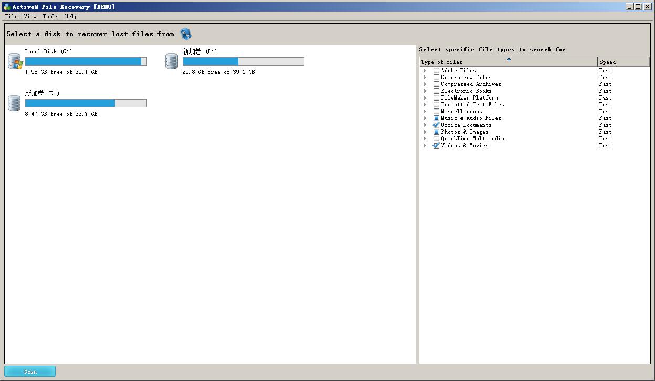The width and height of the screenshot is (655, 381).
Task: Tick the Electronic Books checkbox
Action: (436, 91)
